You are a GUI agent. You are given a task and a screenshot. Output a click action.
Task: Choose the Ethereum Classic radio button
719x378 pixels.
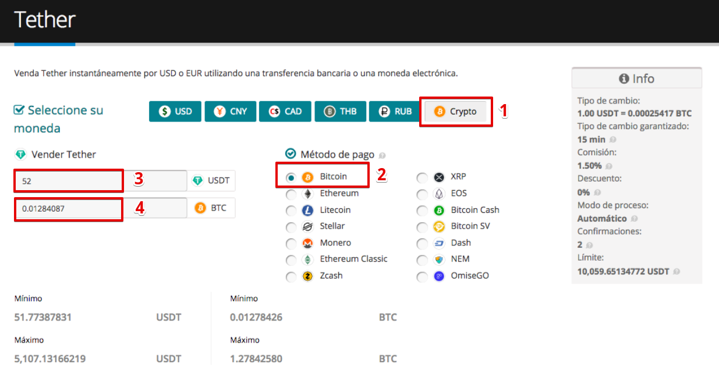[291, 260]
